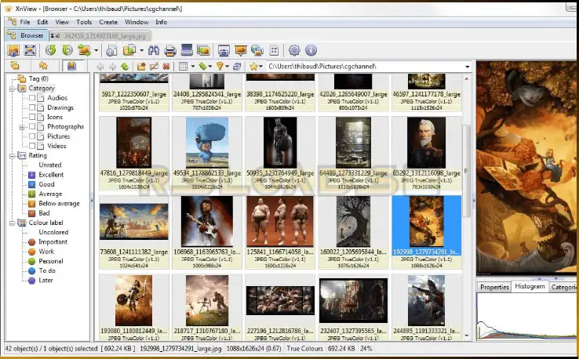Open the File menu

click(x=25, y=22)
